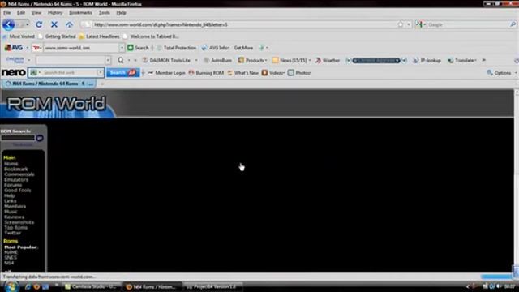This screenshot has height=292, width=519.
Task: Click the Nero logo
Action: (13, 72)
